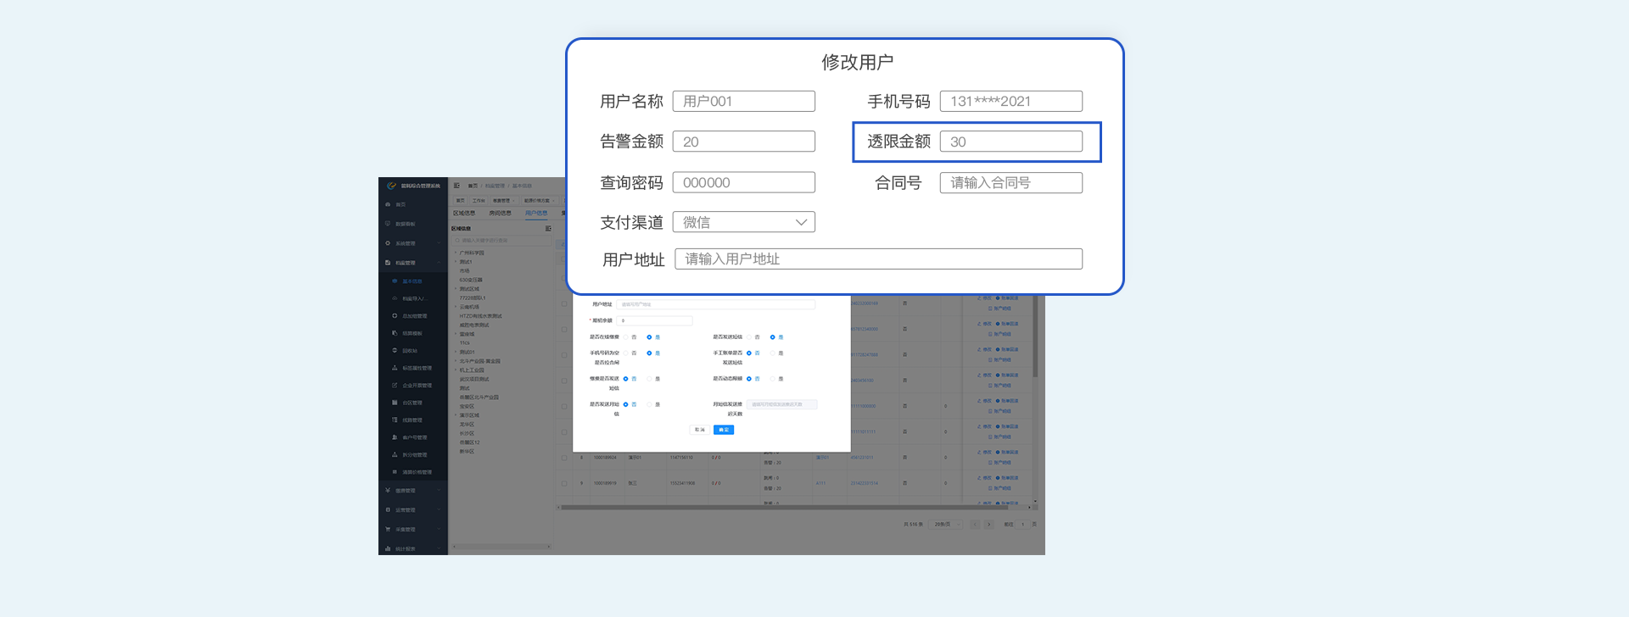1629x617 pixels.
Task: Click the 取消 cancel button
Action: tap(699, 430)
